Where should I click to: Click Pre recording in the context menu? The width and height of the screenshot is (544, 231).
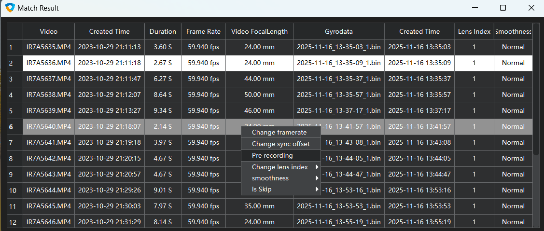(x=272, y=155)
